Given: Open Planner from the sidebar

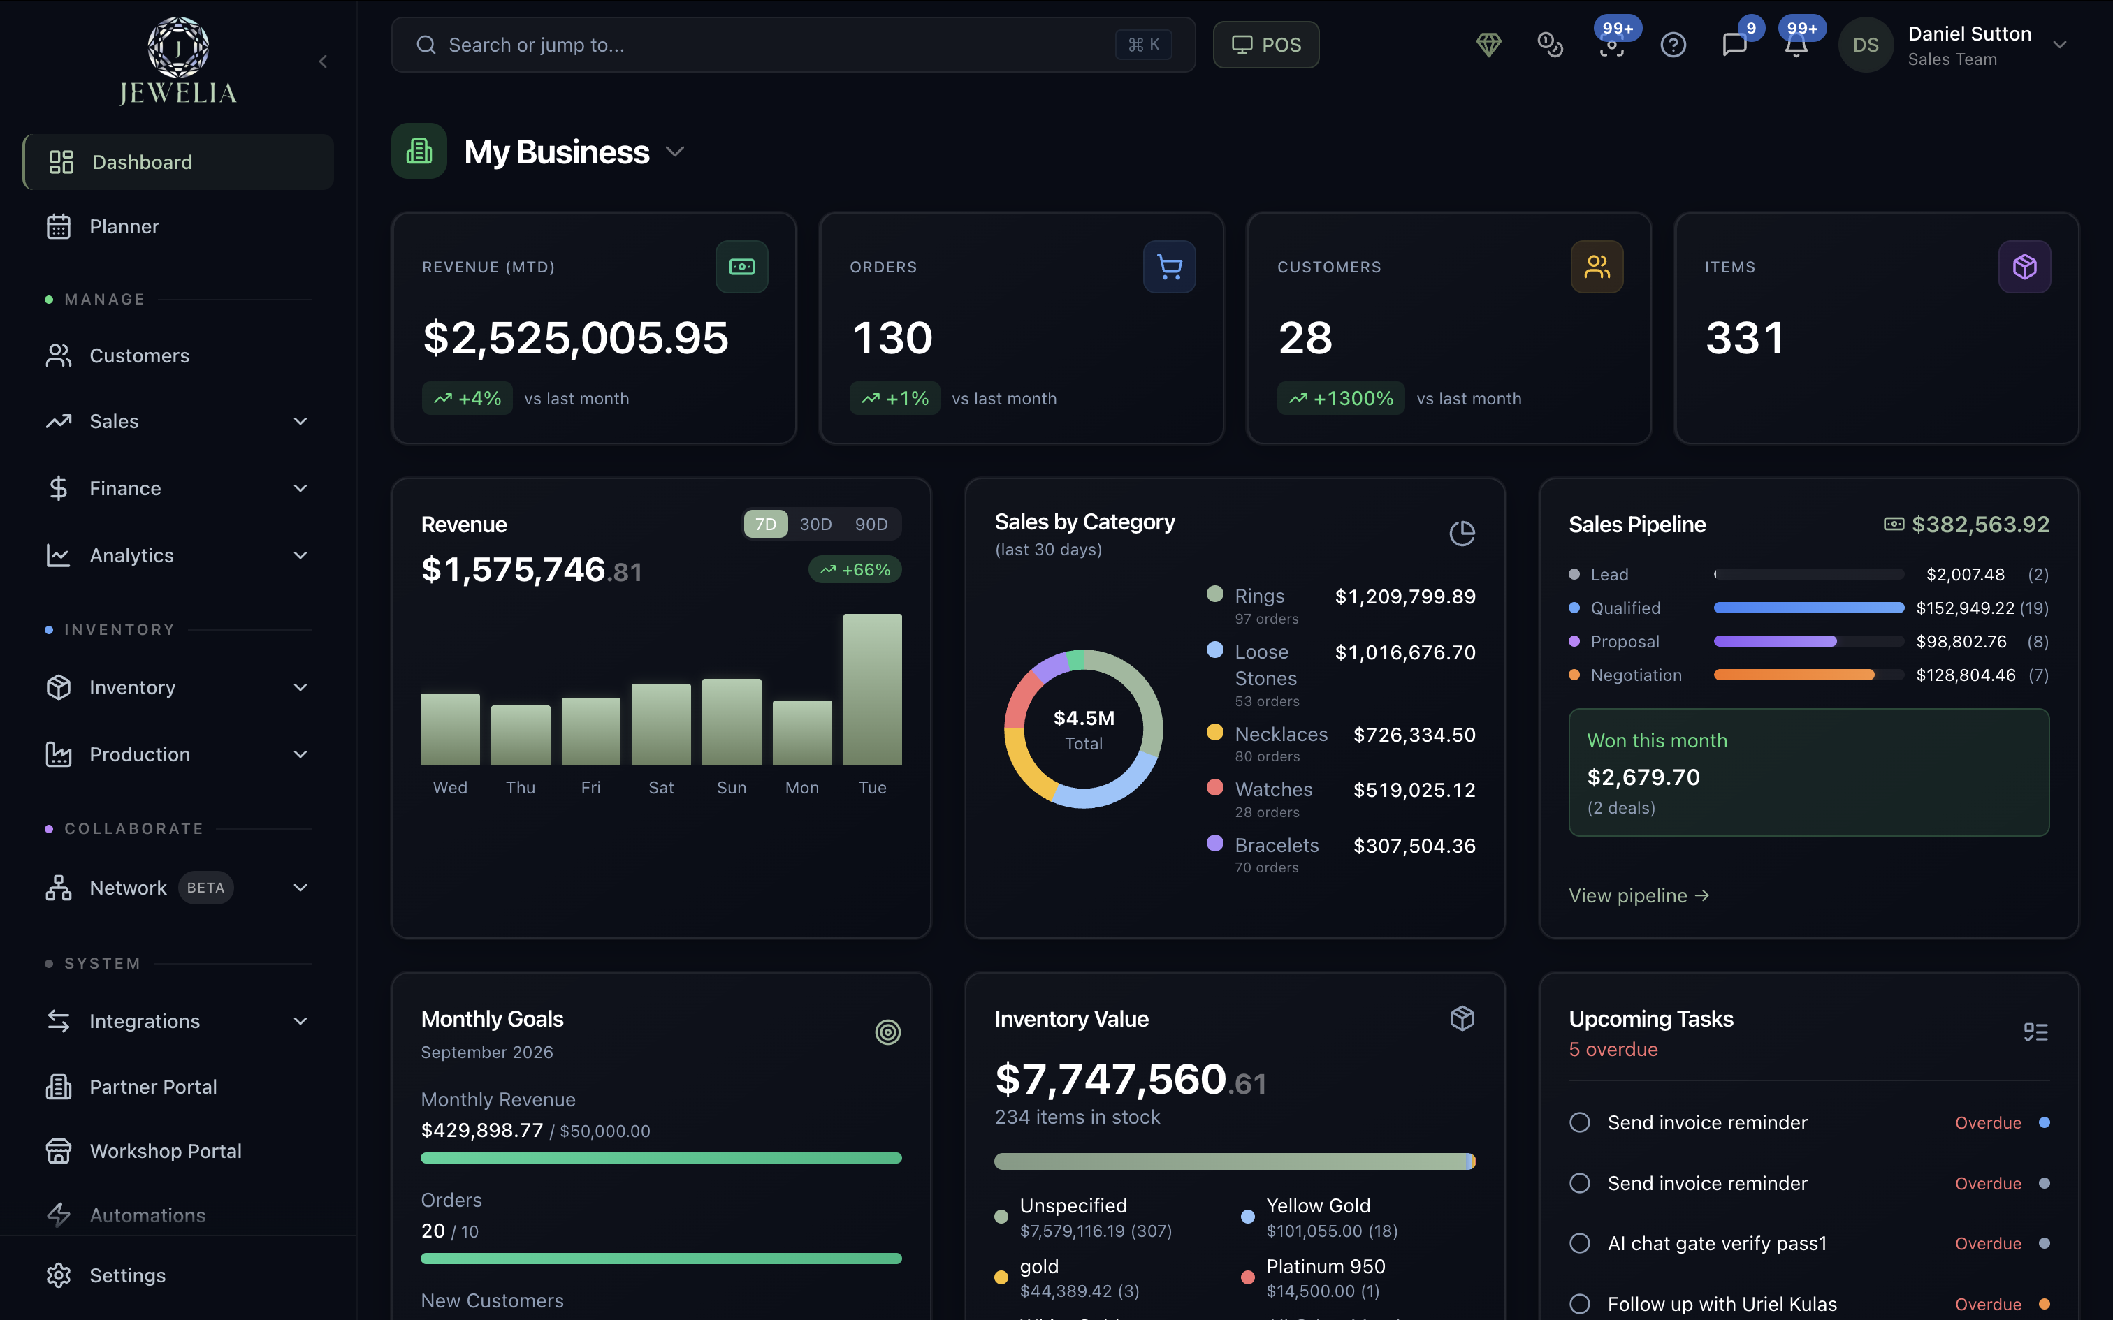Looking at the screenshot, I should [x=178, y=226].
